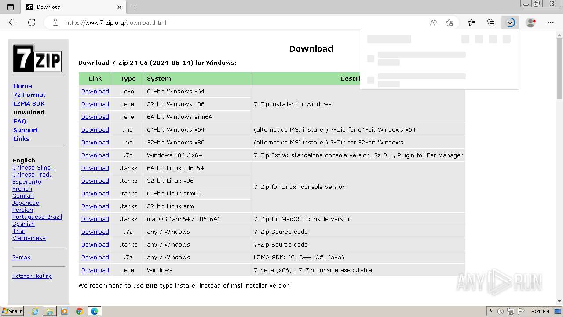Open the LZMA SDK page
The width and height of the screenshot is (563, 317).
tap(29, 103)
